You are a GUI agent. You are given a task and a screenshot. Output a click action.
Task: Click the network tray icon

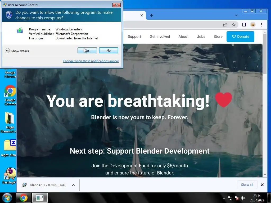point(230,198)
